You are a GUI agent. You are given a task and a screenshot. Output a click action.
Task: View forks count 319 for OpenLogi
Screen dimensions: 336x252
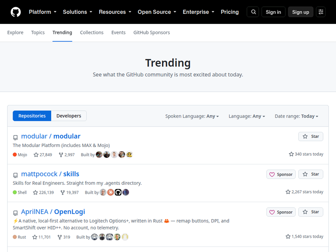coord(64,237)
